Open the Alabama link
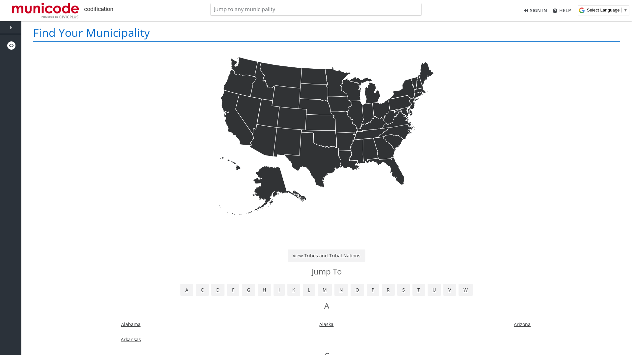Viewport: 632px width, 355px height. pos(131,324)
